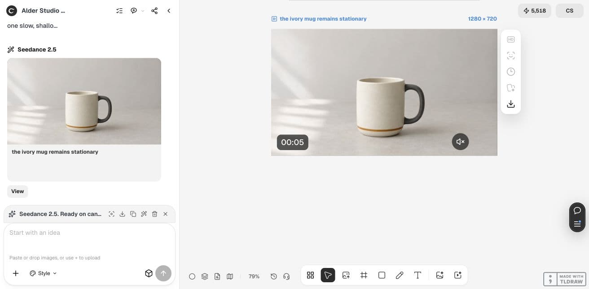Image resolution: width=589 pixels, height=289 pixels.
Task: Click the View button
Action: coord(18,191)
